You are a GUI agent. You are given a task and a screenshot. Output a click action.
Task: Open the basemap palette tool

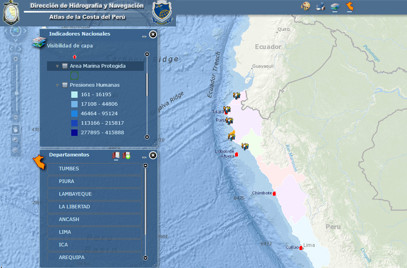tap(305, 6)
